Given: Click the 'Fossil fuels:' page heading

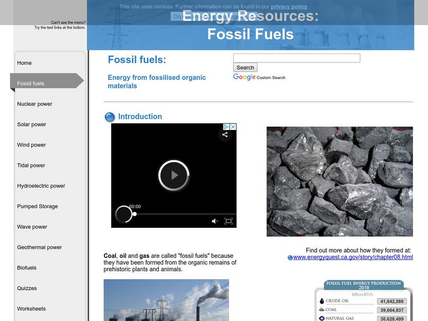Looking at the screenshot, I should [137, 59].
